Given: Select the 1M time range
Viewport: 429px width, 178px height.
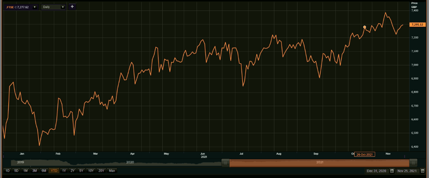Looking at the screenshot, I should coord(26,171).
